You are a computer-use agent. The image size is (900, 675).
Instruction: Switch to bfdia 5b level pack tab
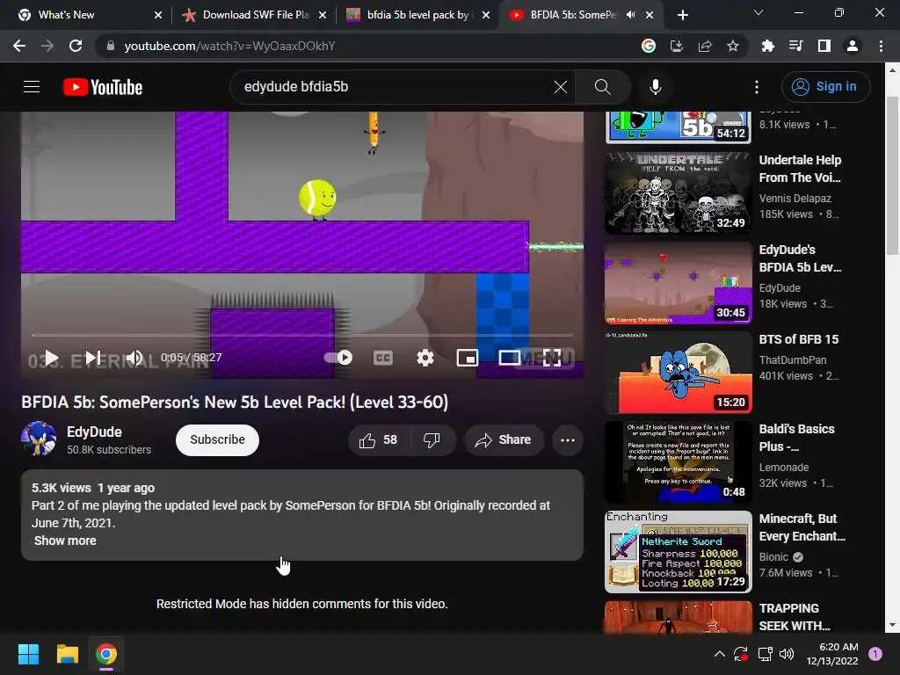(x=419, y=15)
